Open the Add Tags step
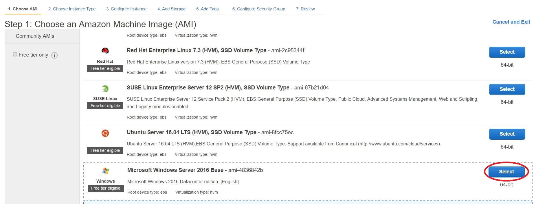536x204 pixels. pyautogui.click(x=207, y=9)
